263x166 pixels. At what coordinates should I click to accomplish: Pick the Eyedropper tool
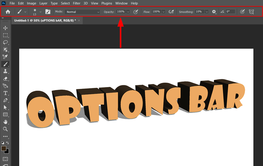coord(6,57)
